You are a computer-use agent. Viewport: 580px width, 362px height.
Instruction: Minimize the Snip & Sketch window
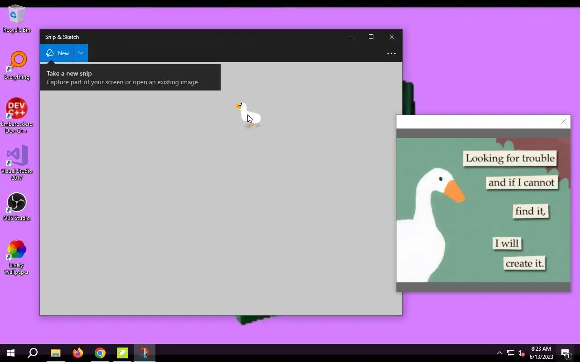[350, 37]
